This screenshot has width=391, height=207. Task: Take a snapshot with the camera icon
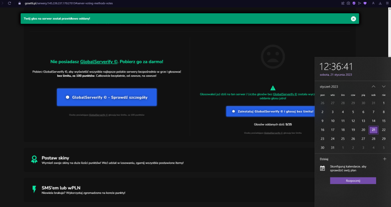click(x=348, y=3)
